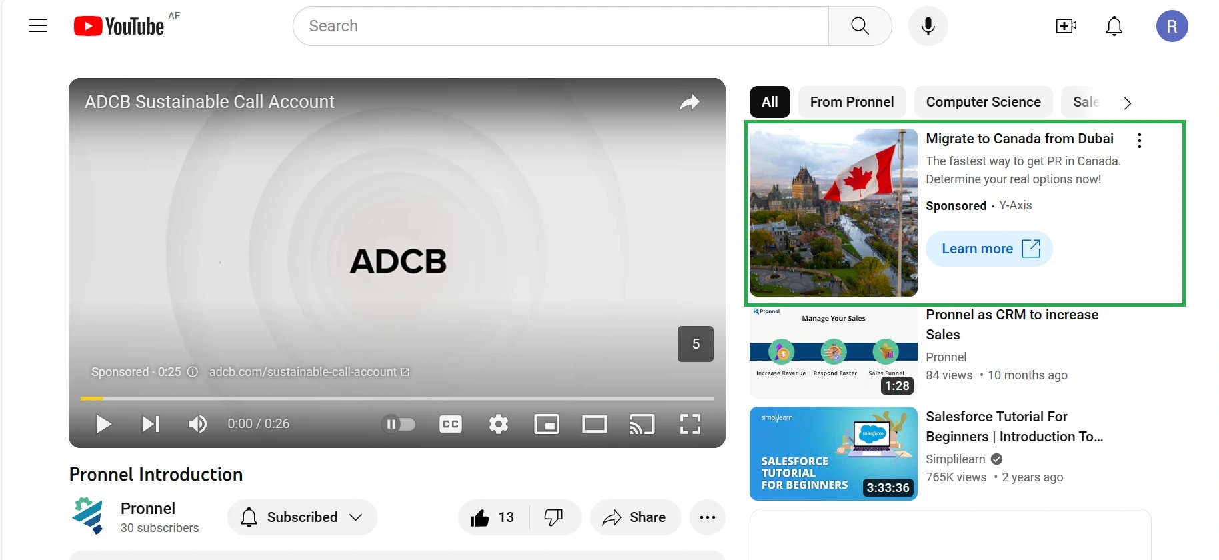Viewport: 1219px width, 560px height.
Task: Select the All filter chip
Action: [770, 102]
